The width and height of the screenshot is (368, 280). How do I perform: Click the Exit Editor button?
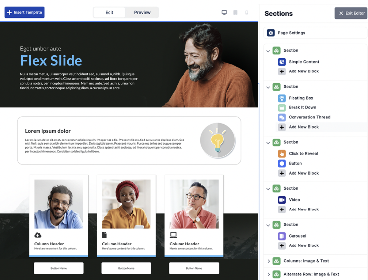[351, 13]
